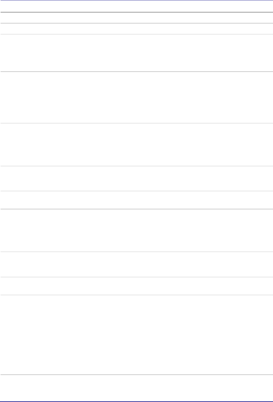The image size is (273, 402).
Task: Click the gray divider beneath the tallest row
Action: (x=136, y=375)
